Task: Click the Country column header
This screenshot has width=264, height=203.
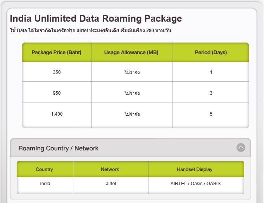Action: click(44, 169)
